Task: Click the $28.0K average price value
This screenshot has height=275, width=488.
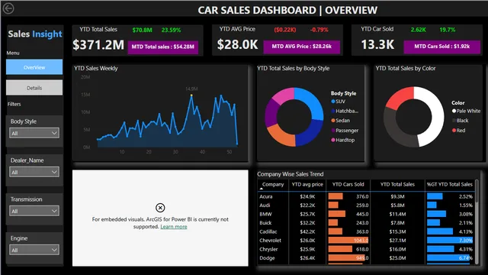Action: 237,44
